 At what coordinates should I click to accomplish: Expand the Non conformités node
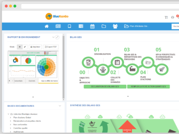(11, 124)
